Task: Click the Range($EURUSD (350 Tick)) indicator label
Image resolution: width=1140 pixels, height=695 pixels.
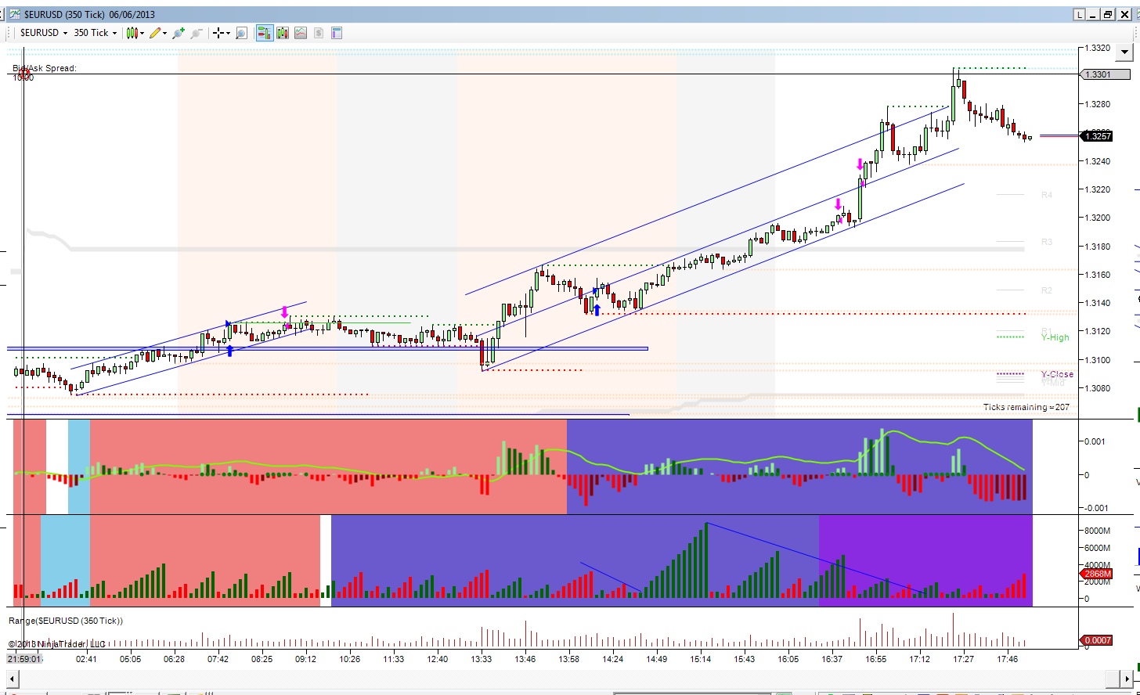Action: point(66,621)
